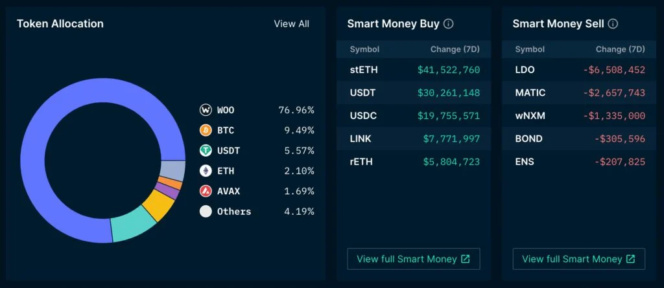Sort Buy table by Change (7D) header
Image resolution: width=664 pixels, height=288 pixels.
pyautogui.click(x=455, y=49)
